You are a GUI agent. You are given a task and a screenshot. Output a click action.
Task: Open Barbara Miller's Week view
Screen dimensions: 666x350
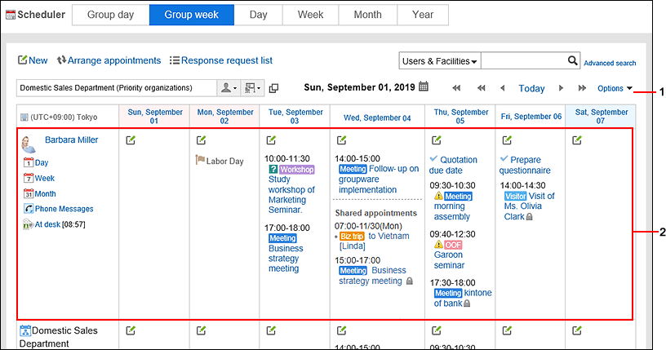(39, 179)
